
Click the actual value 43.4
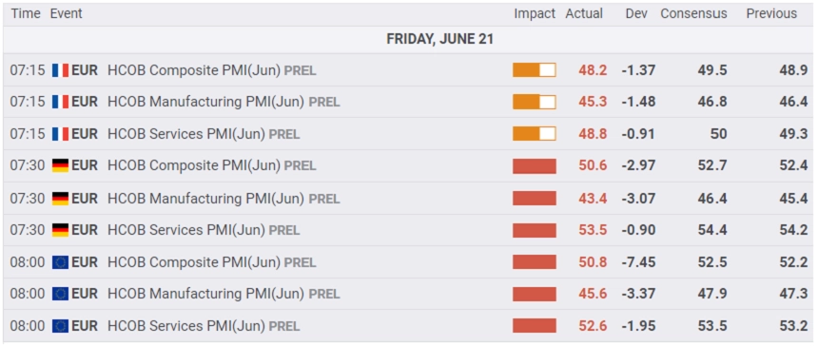pos(593,199)
